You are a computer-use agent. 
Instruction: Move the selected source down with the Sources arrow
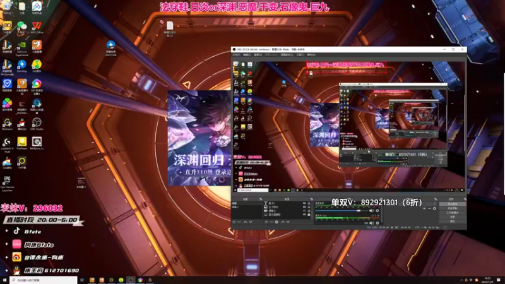pos(288,222)
